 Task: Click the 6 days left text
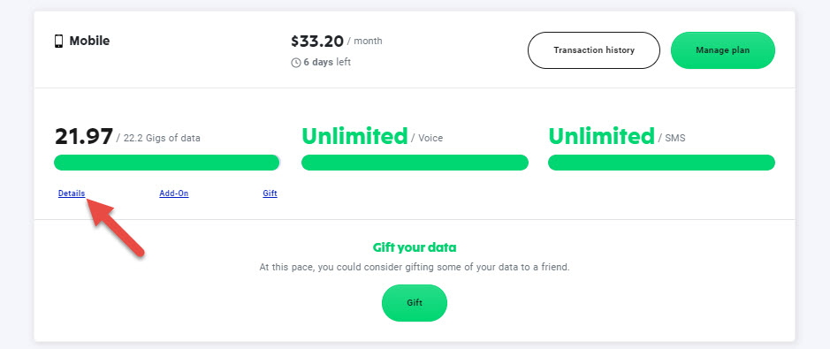pyautogui.click(x=327, y=63)
